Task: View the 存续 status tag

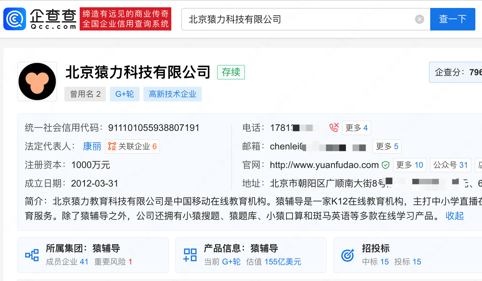Action: (x=231, y=72)
